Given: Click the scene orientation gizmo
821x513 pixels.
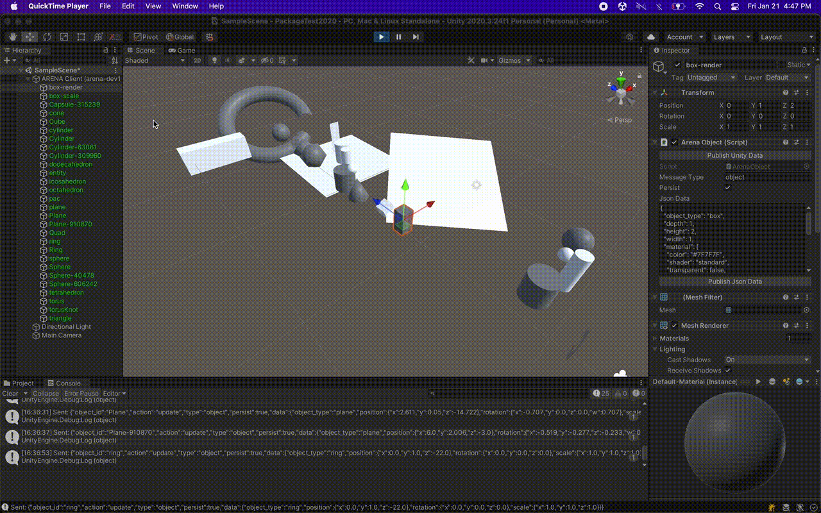Looking at the screenshot, I should click(621, 92).
